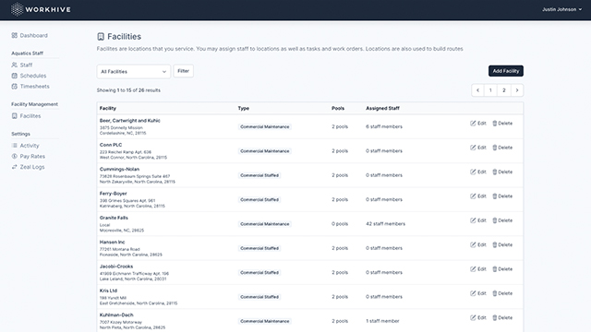Edit the Granite Falls facility

point(478,220)
